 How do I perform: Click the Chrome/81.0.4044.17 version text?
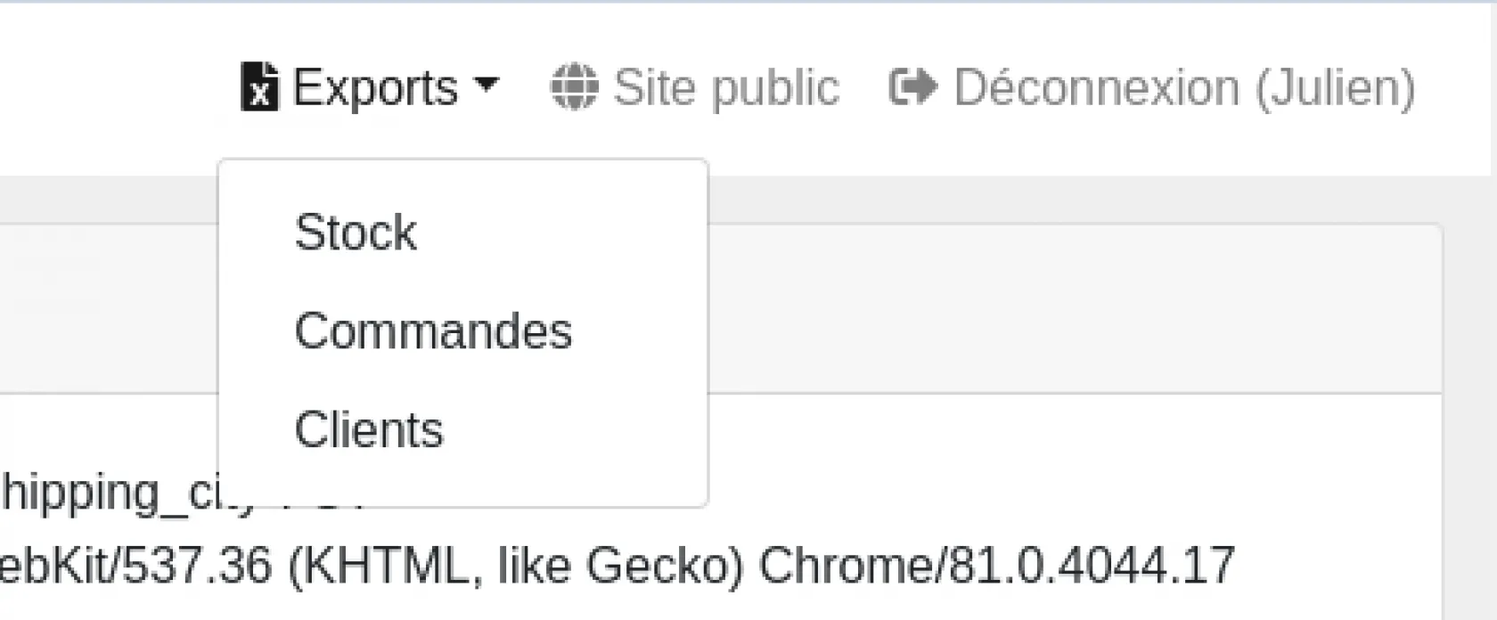996,566
